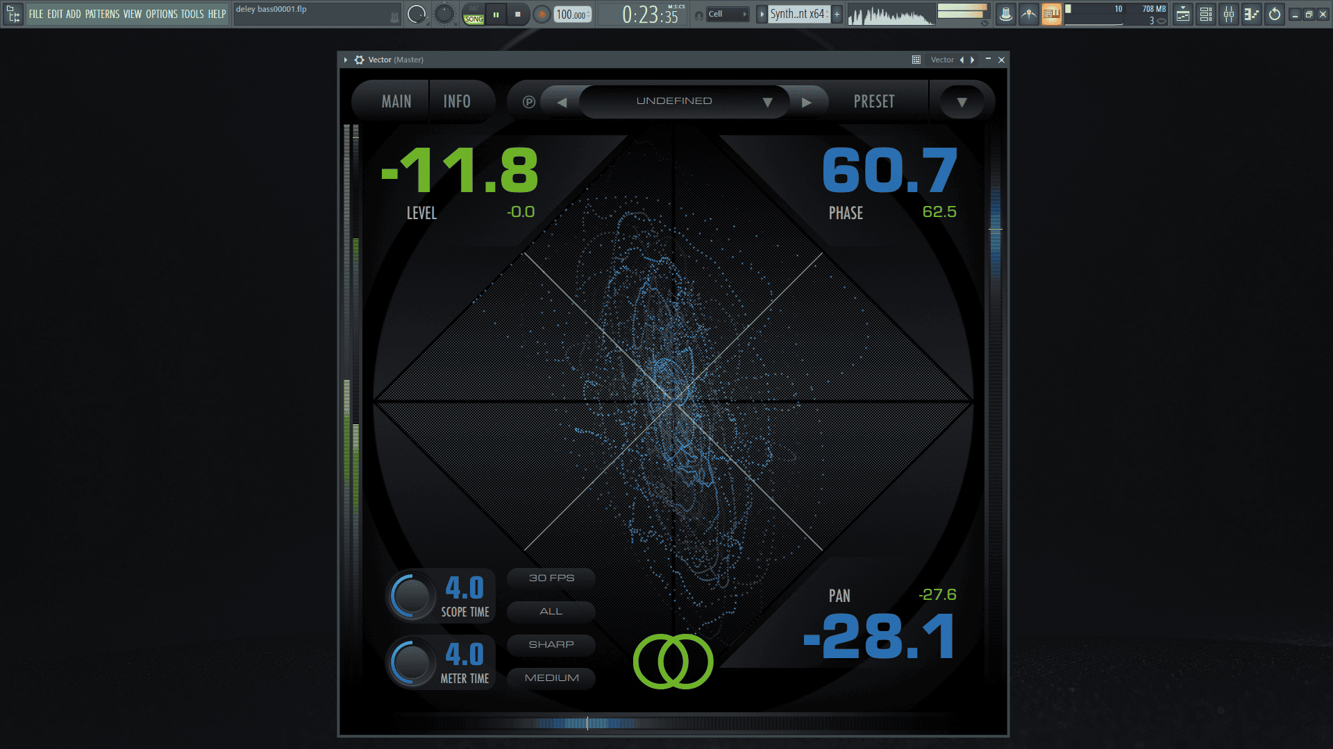Screen dimensions: 1333x749
Task: Click the tempo field showing 100.000
Action: coord(572,15)
